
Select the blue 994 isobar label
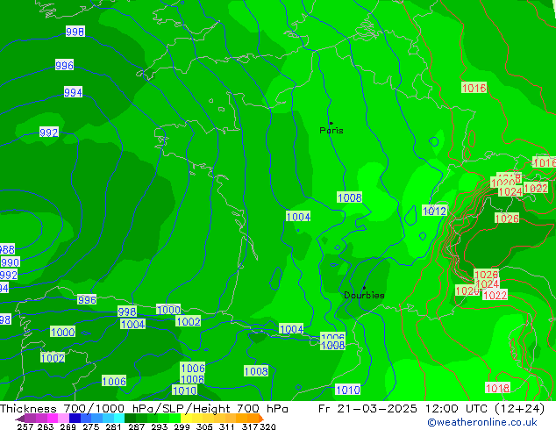[x=73, y=92]
